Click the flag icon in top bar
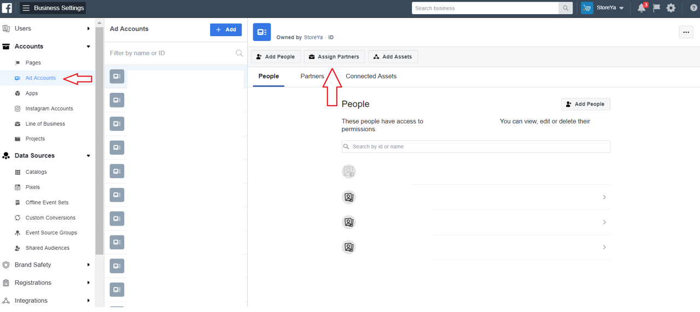The width and height of the screenshot is (700, 312). [x=656, y=8]
